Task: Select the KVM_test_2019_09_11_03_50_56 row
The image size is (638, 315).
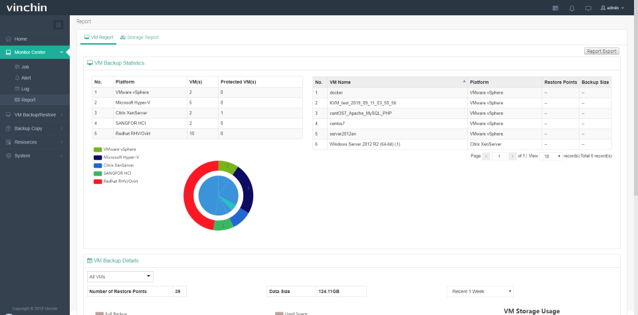Action: (x=462, y=103)
